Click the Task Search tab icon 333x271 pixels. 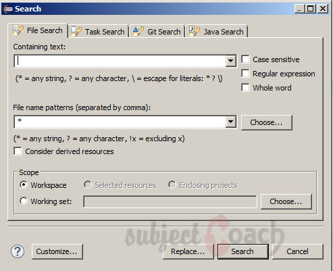(x=76, y=31)
